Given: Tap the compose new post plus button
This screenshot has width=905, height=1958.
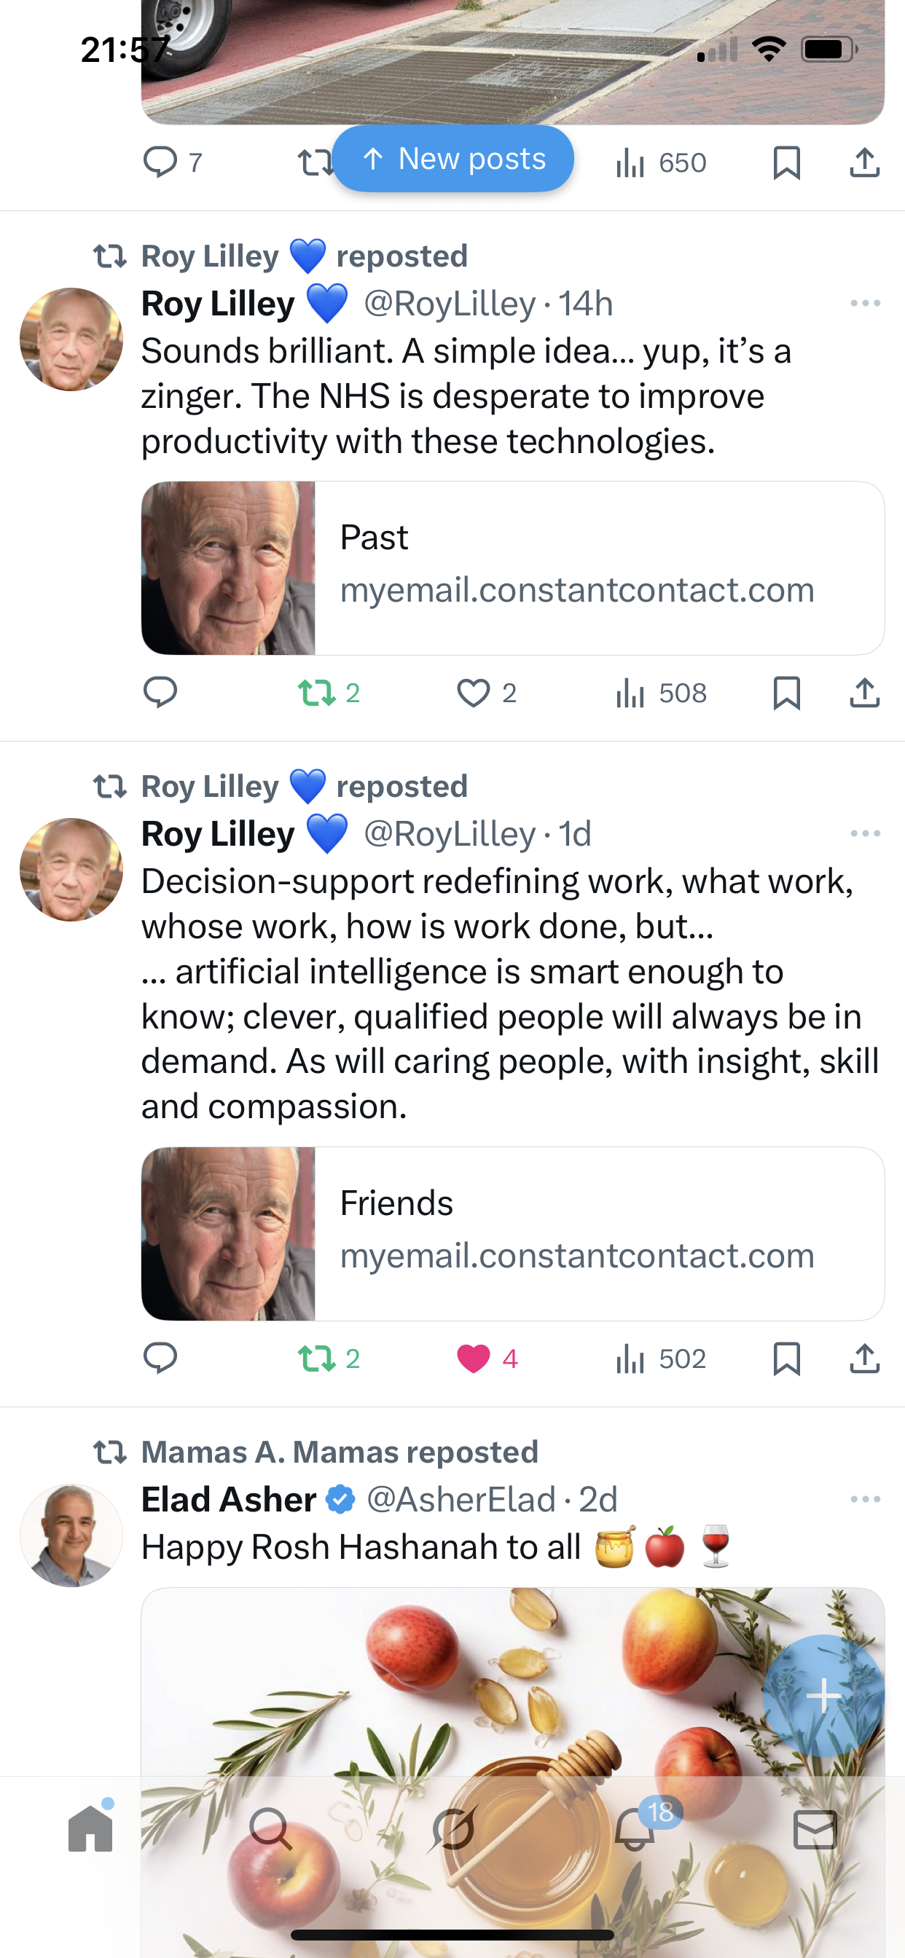Looking at the screenshot, I should (x=823, y=1696).
